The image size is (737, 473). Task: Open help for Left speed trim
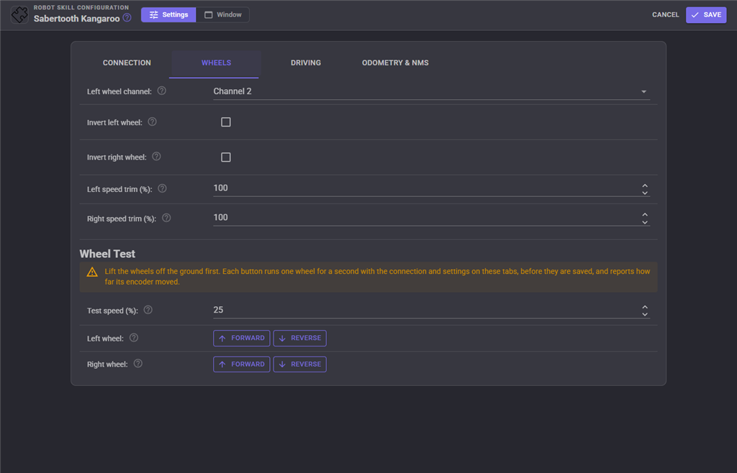pyautogui.click(x=162, y=188)
